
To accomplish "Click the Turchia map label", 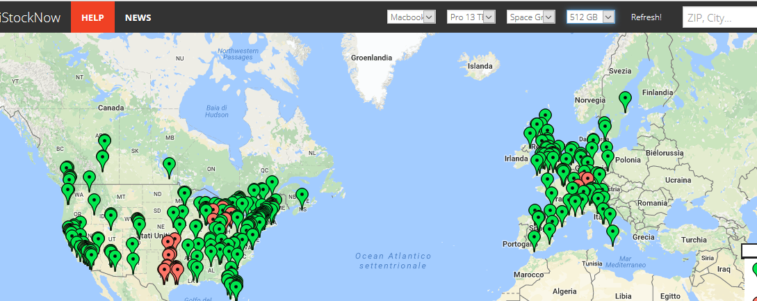I will [x=694, y=240].
